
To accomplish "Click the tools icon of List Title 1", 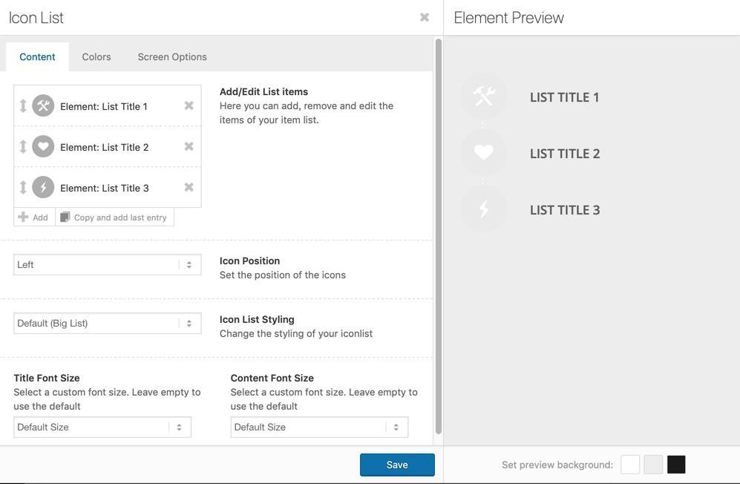I will [x=43, y=106].
